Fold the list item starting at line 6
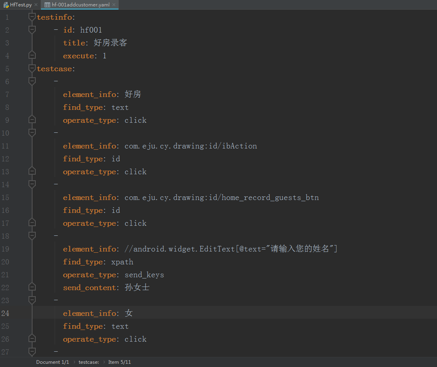 point(32,81)
